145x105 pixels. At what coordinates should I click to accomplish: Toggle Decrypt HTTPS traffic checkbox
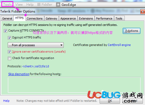coord(9,38)
